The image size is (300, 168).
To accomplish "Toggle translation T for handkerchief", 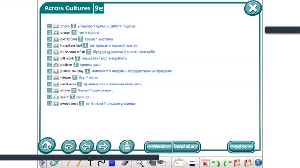I will 85,46.
